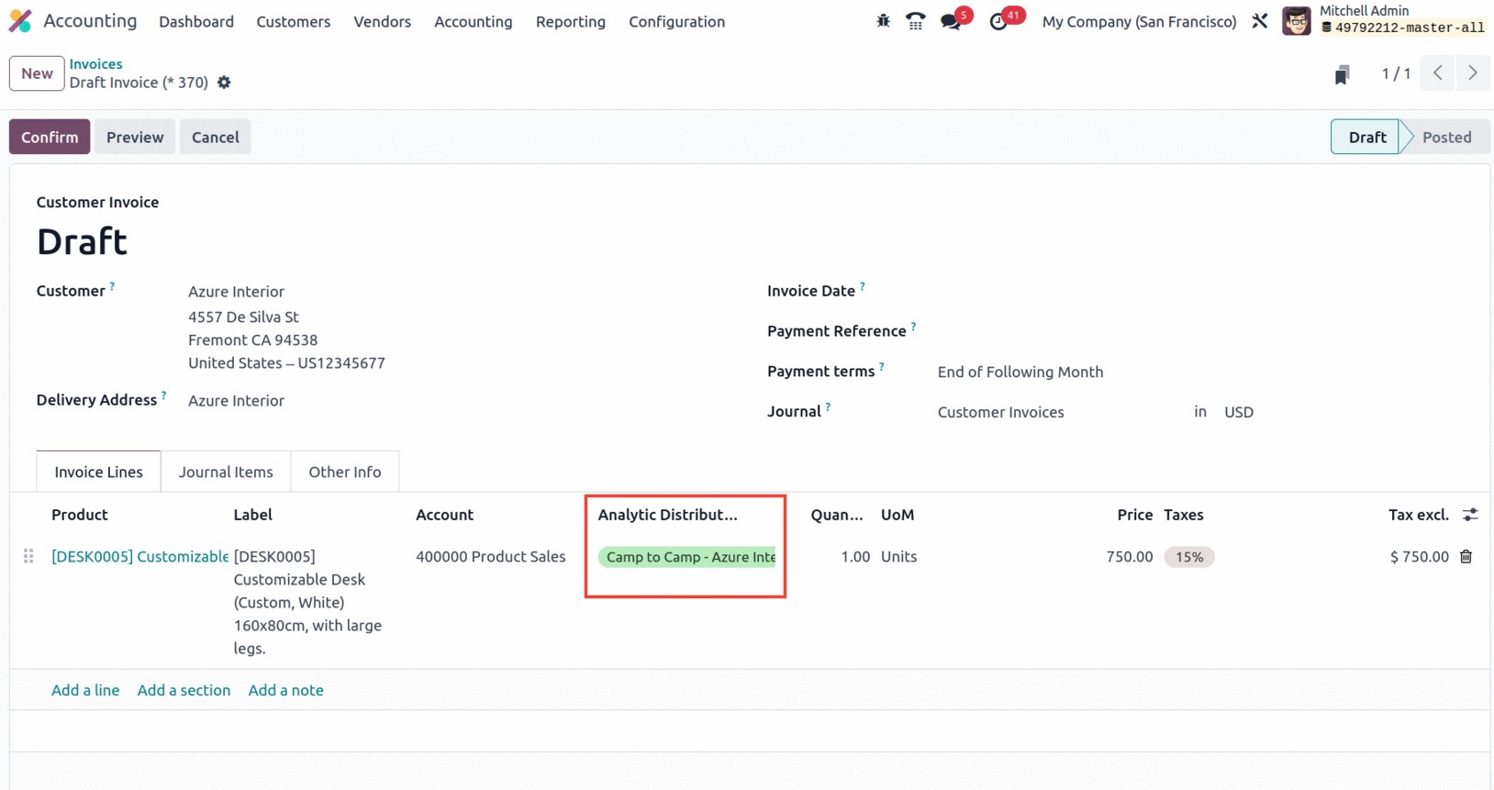Click the $ 750.00 Tax excl. amount

tap(1420, 556)
